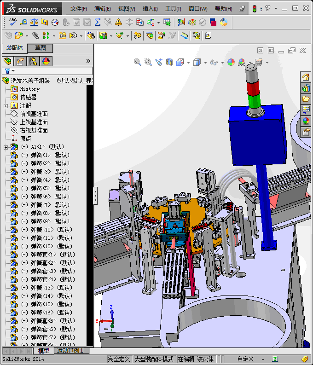Open Design Library books icon in task pane
The image size is (313, 365).
(x=306, y=88)
